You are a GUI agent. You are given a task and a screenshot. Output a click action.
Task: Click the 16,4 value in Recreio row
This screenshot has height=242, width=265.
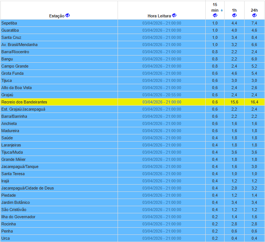click(x=254, y=102)
